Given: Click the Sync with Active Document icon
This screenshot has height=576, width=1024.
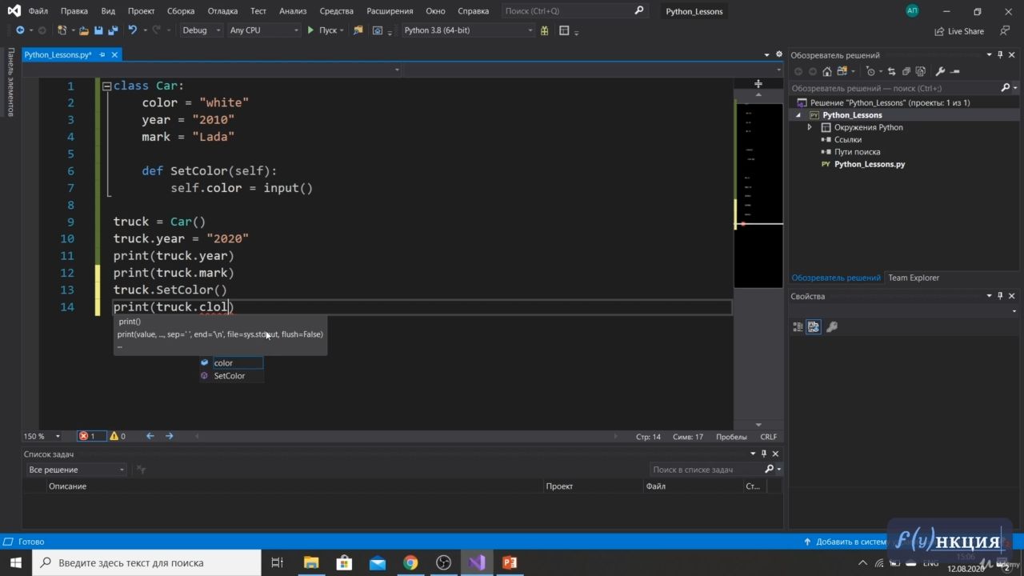Looking at the screenshot, I should tap(891, 71).
